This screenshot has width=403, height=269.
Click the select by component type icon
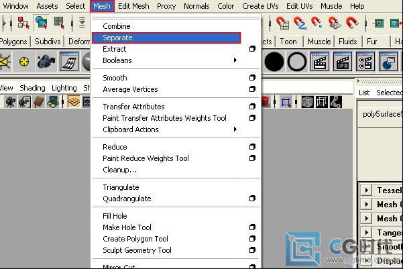pos(60,23)
